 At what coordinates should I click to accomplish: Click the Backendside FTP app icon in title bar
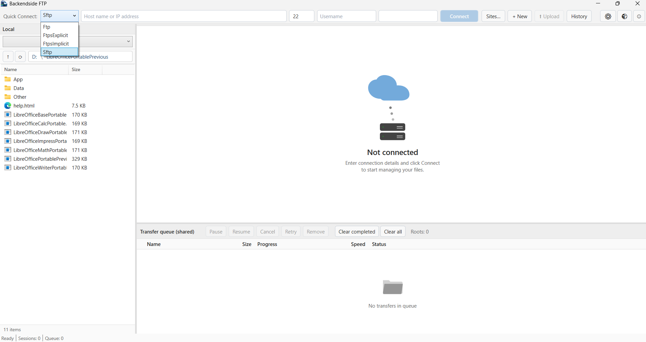tap(4, 4)
